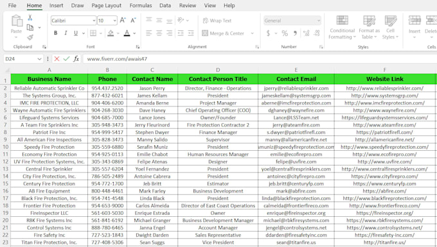Image resolution: width=437 pixels, height=247 pixels.
Task: Select all cells via corner triangle
Action: [7, 70]
